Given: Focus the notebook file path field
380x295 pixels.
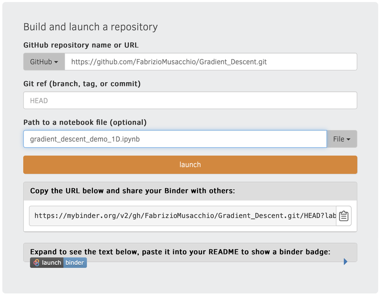Looking at the screenshot, I should coord(175,139).
